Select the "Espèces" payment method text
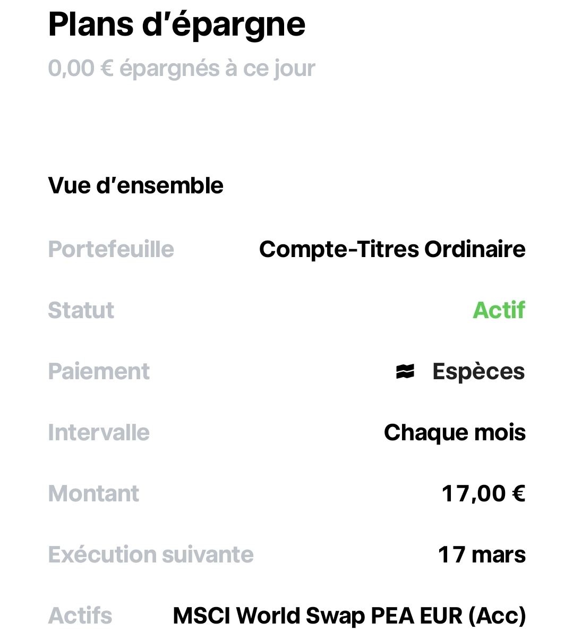Viewport: 573px width, 640px height. click(x=478, y=371)
